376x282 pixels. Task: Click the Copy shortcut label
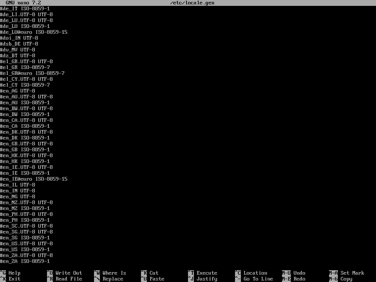[x=346, y=279]
